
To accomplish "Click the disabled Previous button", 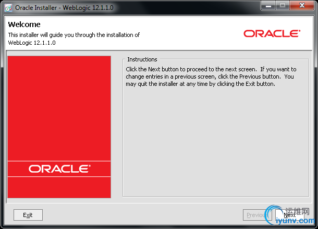I will pos(257,215).
